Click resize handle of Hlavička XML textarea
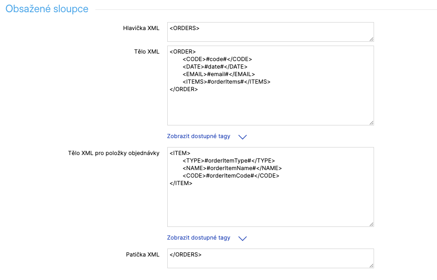 click(371, 39)
